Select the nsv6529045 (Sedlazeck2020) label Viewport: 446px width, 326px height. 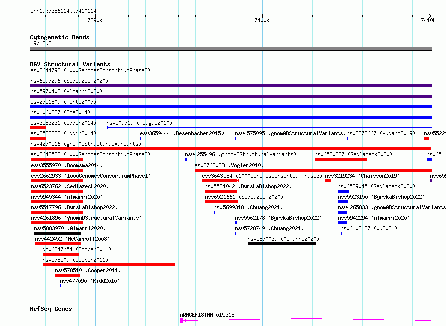(x=377, y=186)
